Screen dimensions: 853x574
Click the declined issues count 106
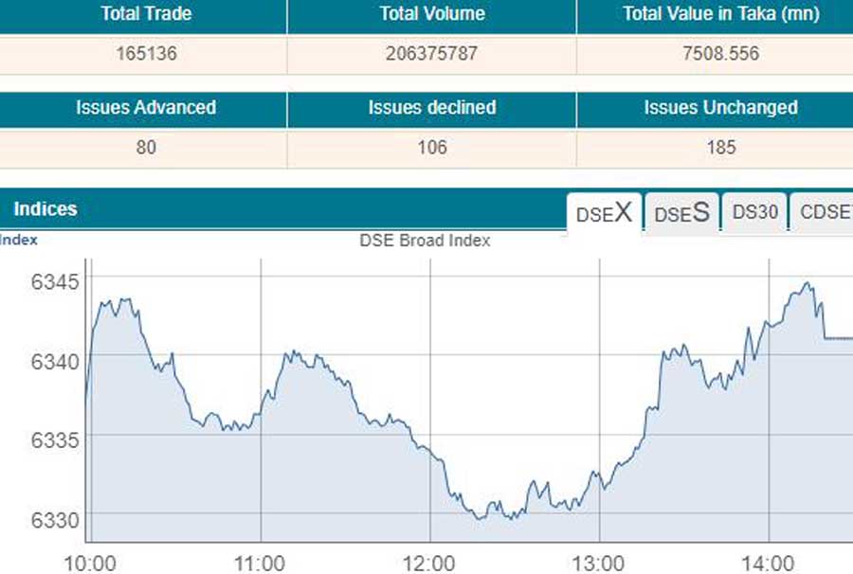pyautogui.click(x=431, y=148)
